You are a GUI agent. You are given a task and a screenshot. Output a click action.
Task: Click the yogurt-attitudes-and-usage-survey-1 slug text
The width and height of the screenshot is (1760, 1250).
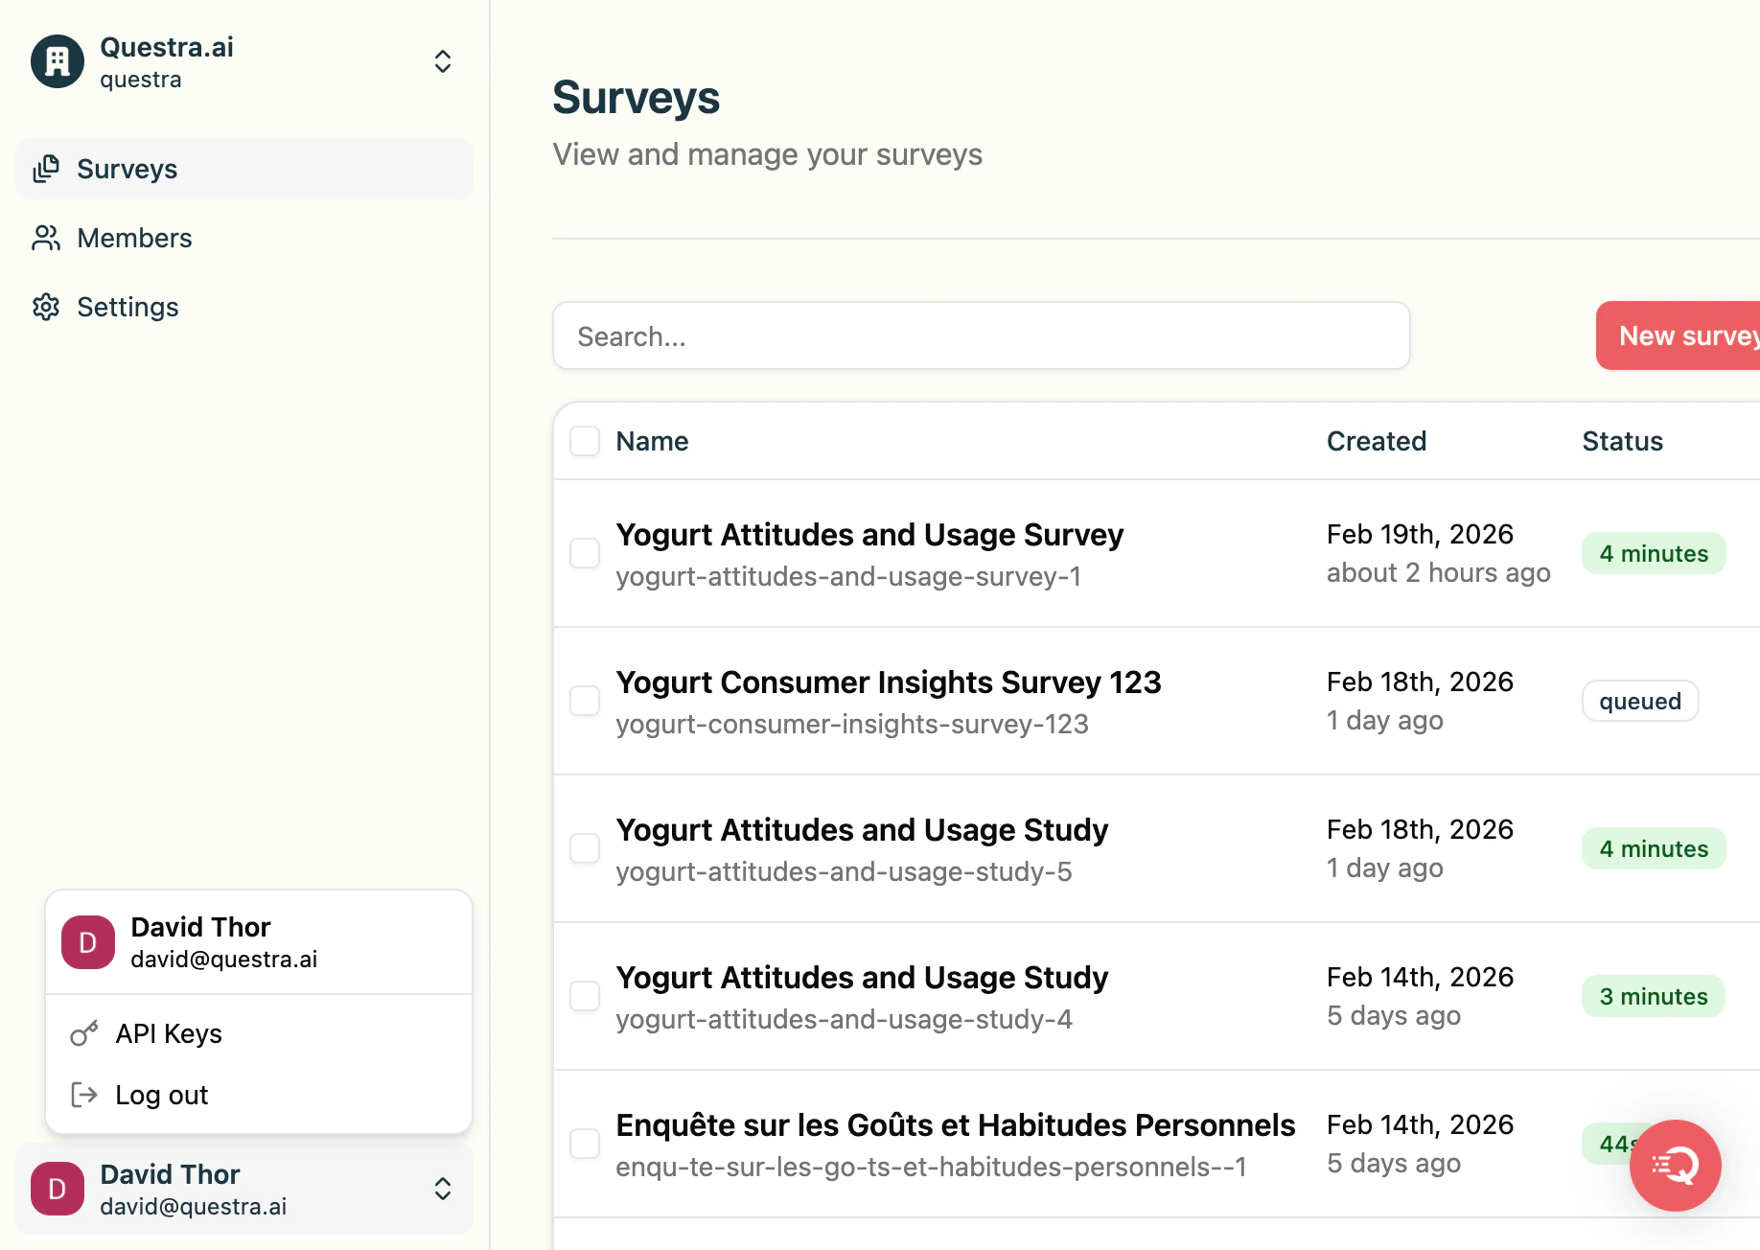point(848,576)
